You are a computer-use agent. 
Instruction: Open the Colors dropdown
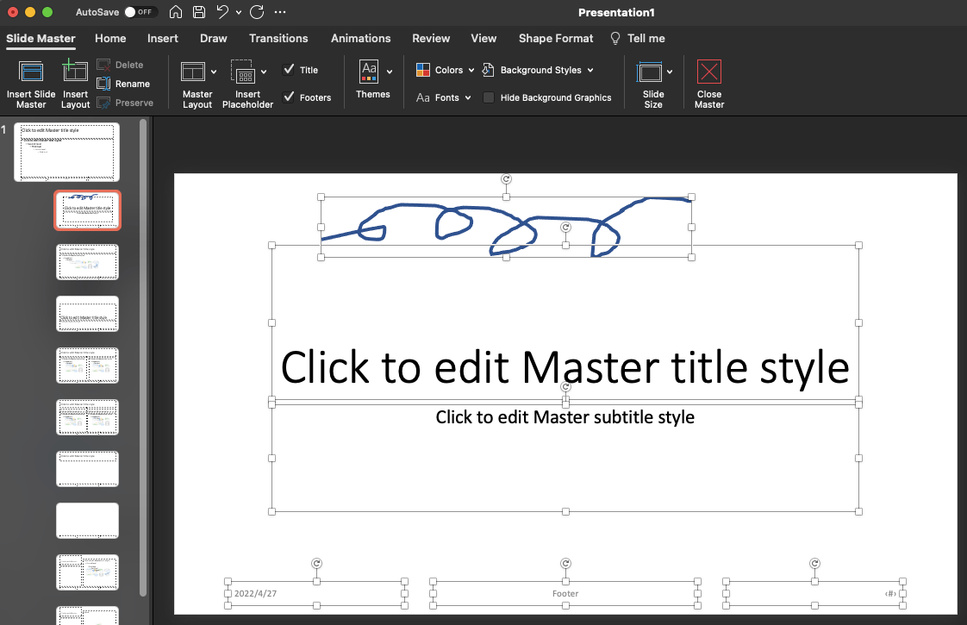[x=444, y=70]
